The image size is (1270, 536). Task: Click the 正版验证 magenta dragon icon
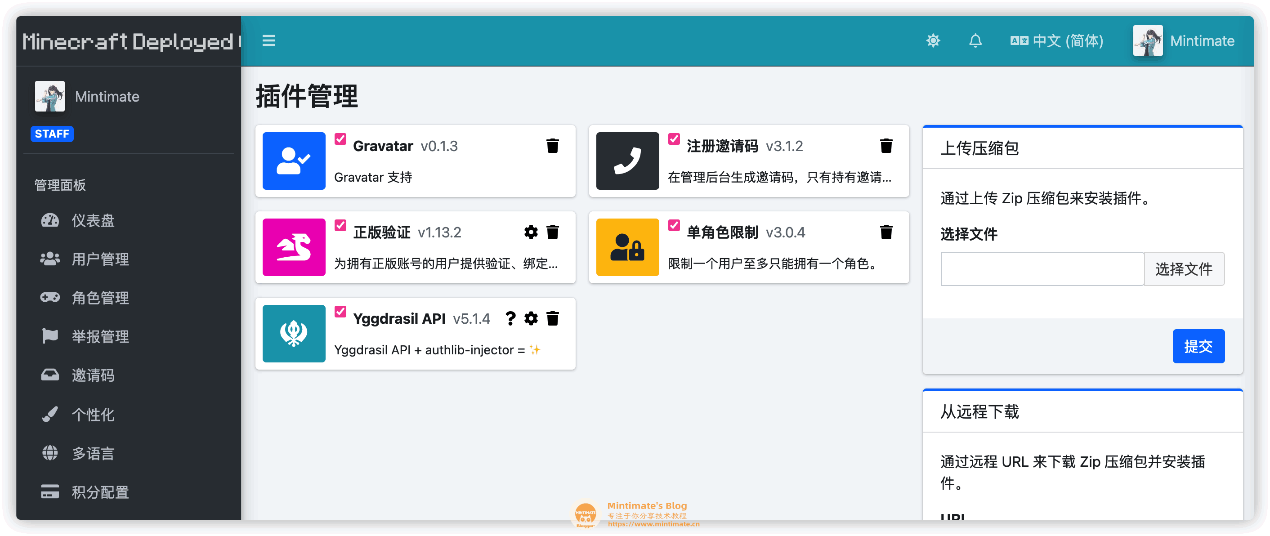[x=294, y=247]
